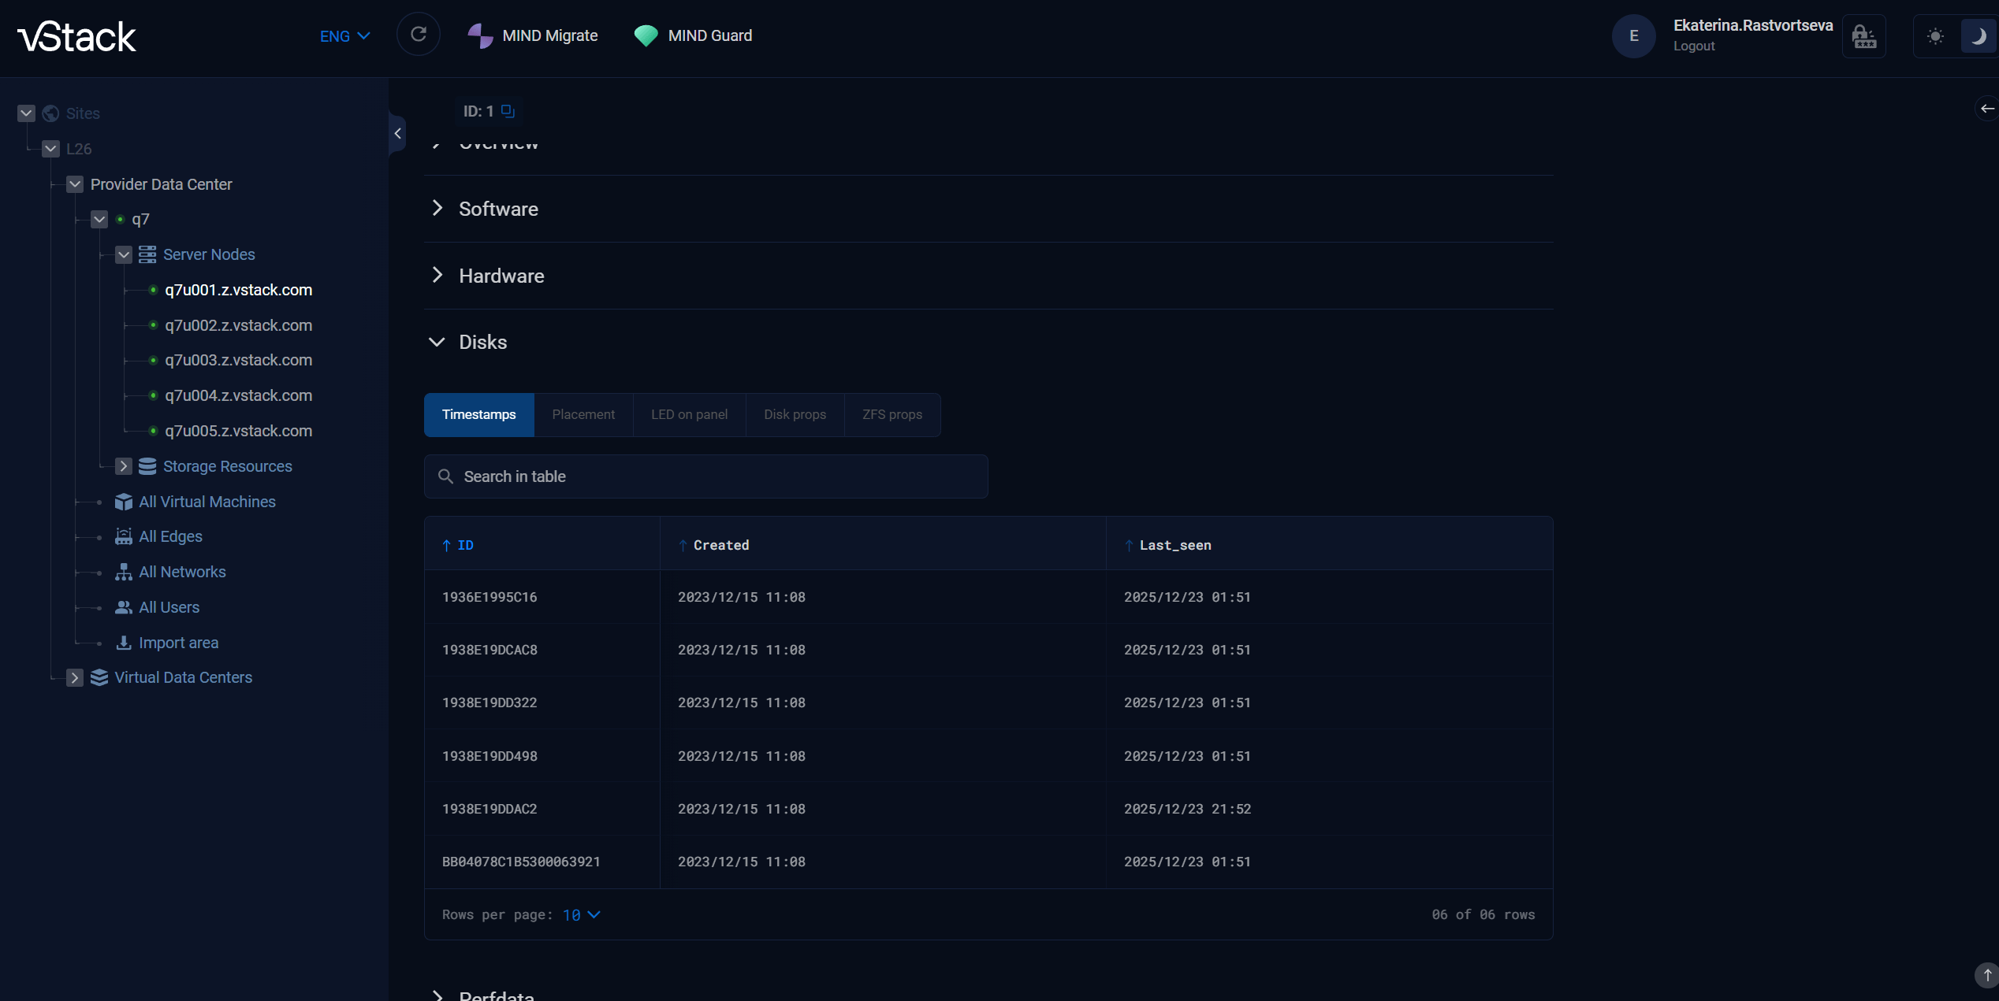Open MIND Migrate icon link
The width and height of the screenshot is (1999, 1001).
(x=480, y=35)
